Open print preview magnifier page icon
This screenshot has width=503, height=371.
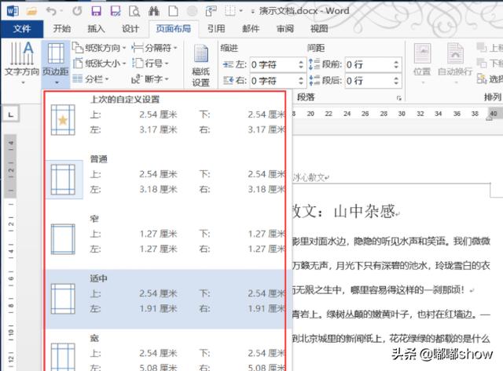tap(134, 11)
